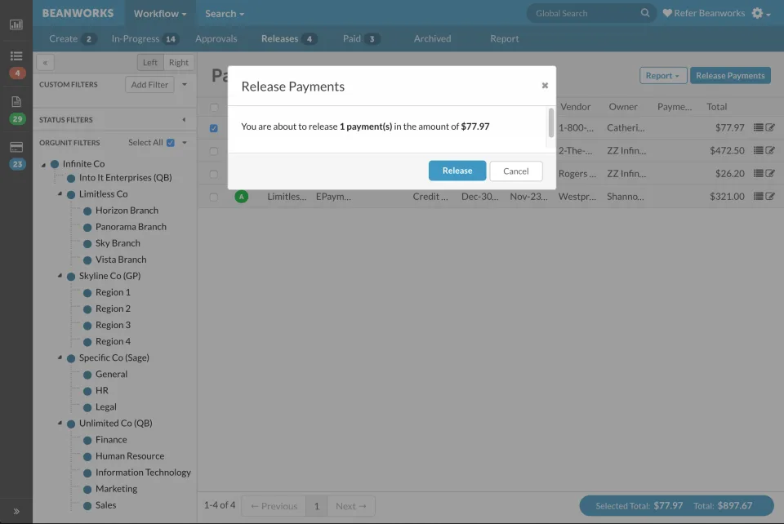Open the dashboard chart icon in sidebar
784x524 pixels.
click(x=16, y=24)
